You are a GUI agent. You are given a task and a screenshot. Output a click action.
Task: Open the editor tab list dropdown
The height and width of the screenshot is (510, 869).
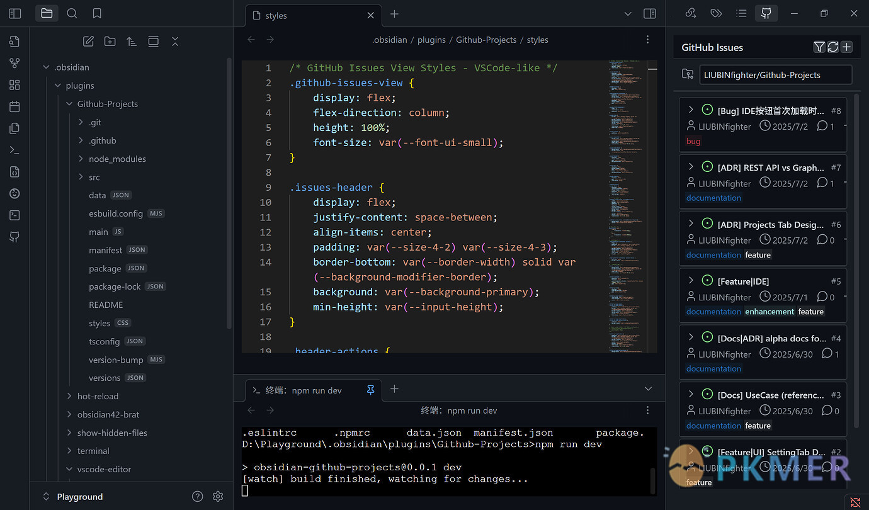pos(628,14)
